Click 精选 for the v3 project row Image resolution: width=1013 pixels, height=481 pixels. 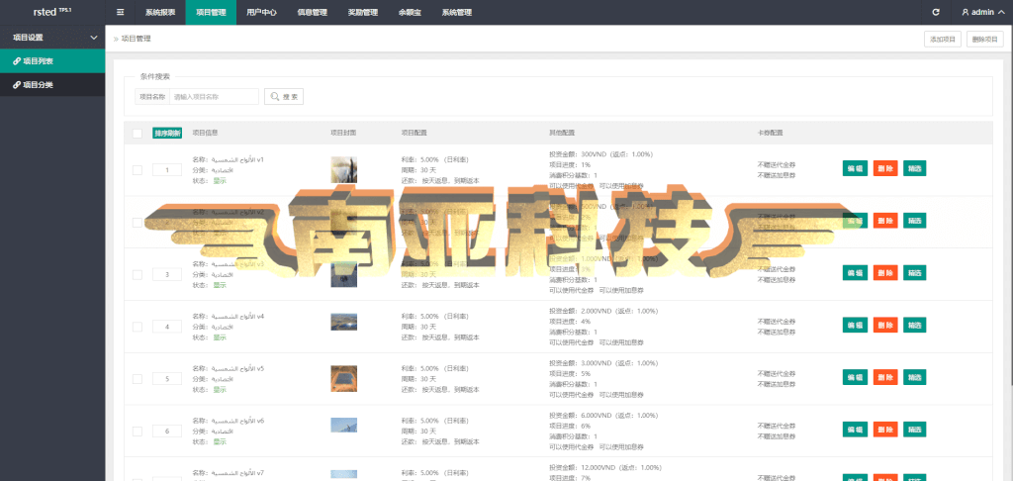(915, 273)
